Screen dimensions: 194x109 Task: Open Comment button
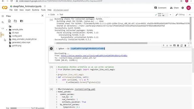(x=160, y=8)
